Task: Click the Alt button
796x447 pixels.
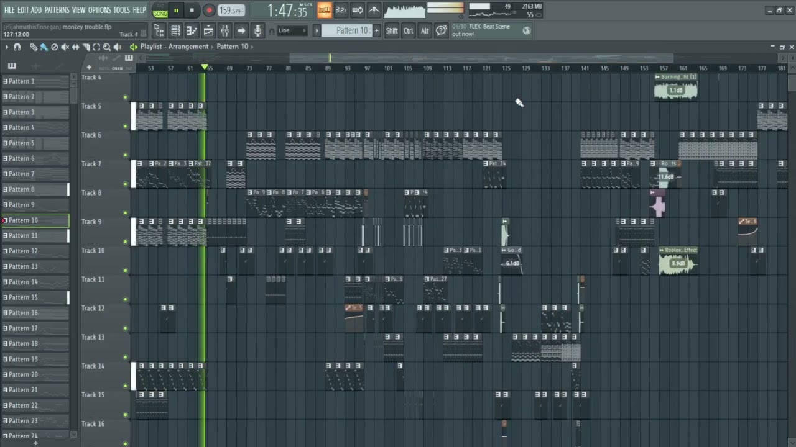Action: point(425,30)
